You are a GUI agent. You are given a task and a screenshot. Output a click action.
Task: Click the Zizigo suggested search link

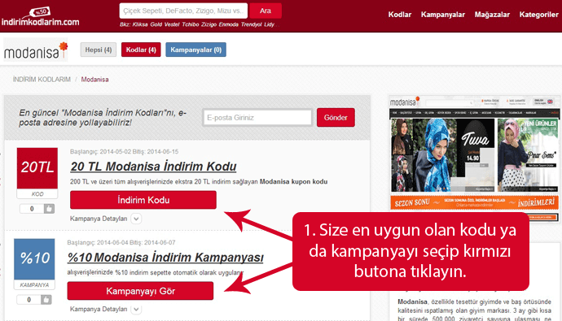coord(209,24)
